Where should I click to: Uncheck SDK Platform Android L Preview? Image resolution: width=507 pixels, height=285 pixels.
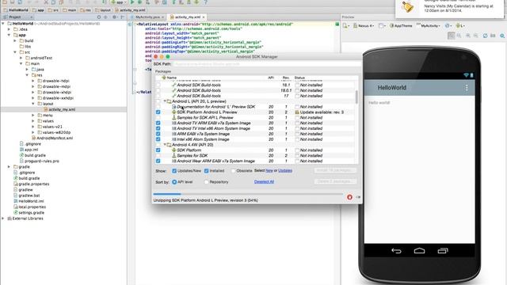click(x=158, y=112)
